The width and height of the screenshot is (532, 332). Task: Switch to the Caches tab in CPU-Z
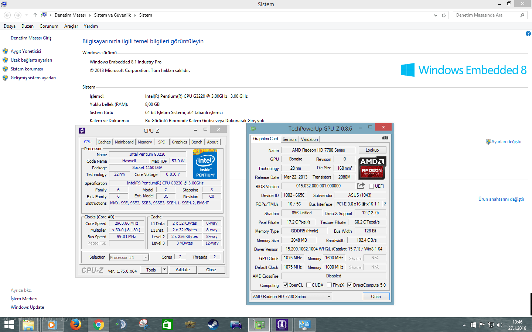[104, 142]
